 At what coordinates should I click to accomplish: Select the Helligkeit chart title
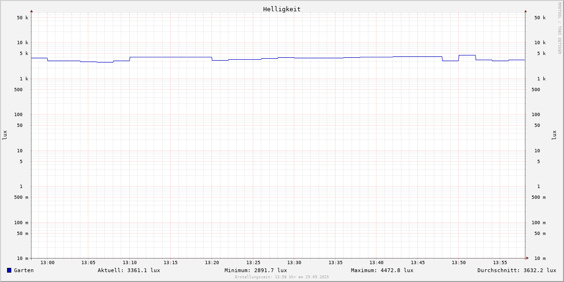point(282,9)
